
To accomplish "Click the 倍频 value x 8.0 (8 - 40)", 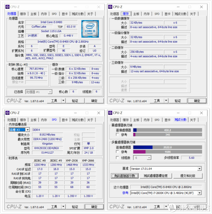I will (36, 73).
